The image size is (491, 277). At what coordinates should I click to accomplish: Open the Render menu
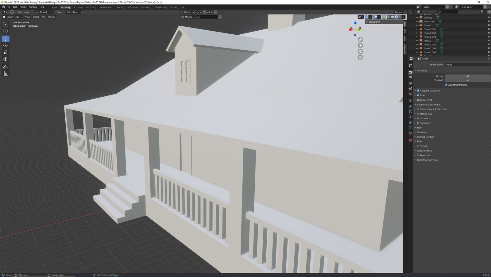[23, 7]
